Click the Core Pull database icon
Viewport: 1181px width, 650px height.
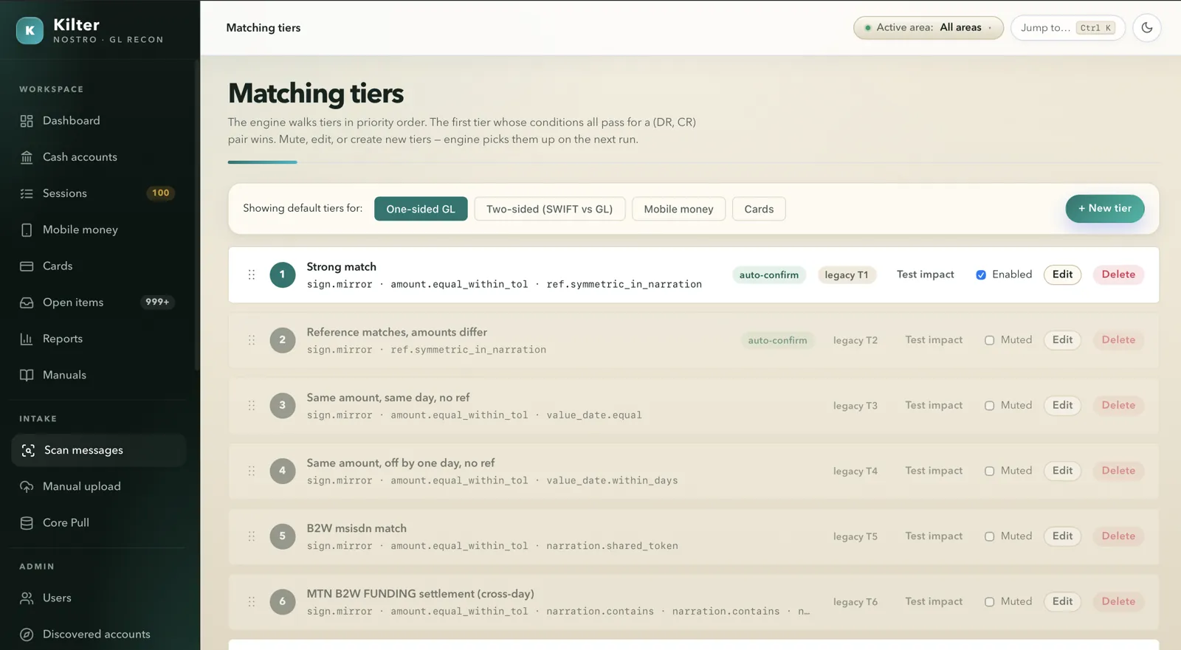pyautogui.click(x=27, y=522)
